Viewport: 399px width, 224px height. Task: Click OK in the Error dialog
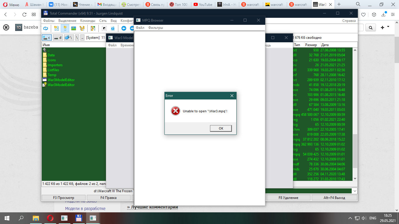pyautogui.click(x=221, y=128)
